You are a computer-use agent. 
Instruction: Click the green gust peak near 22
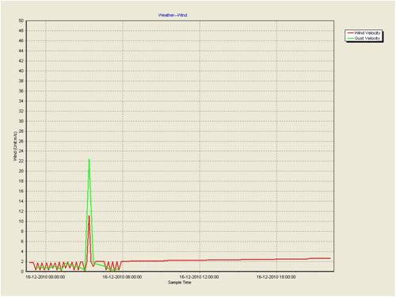click(89, 159)
